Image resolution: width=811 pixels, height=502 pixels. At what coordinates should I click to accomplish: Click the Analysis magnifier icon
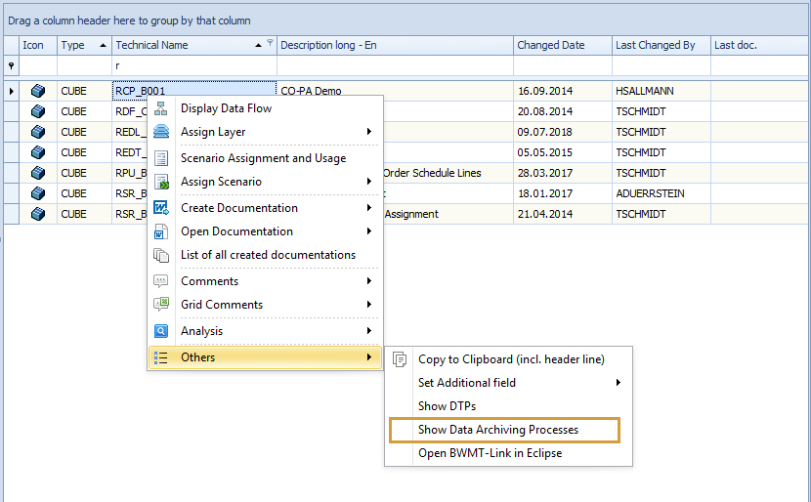[162, 331]
